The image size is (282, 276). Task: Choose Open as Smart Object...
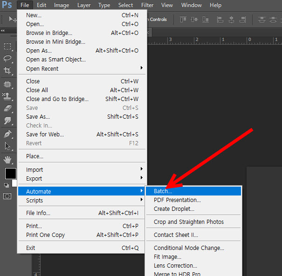[x=82, y=60]
